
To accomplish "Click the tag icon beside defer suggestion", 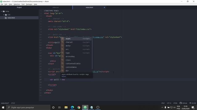I will click(62, 46).
